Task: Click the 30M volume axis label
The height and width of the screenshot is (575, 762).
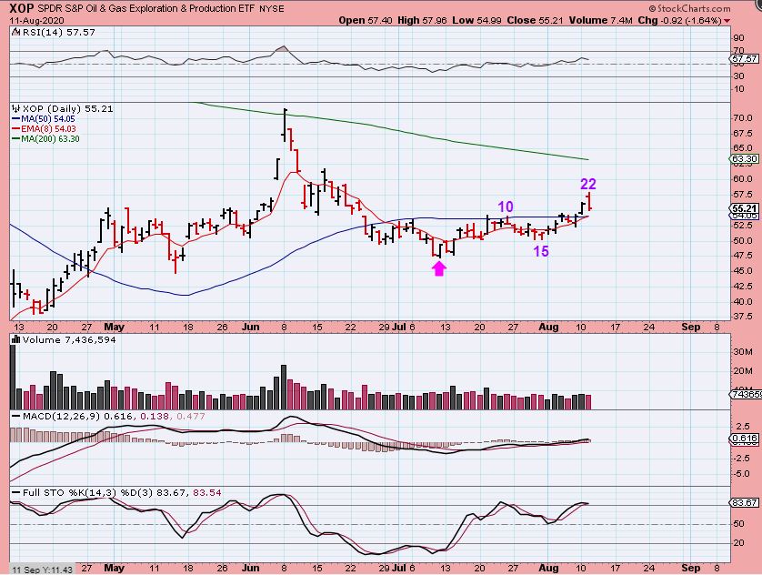Action: [x=743, y=351]
